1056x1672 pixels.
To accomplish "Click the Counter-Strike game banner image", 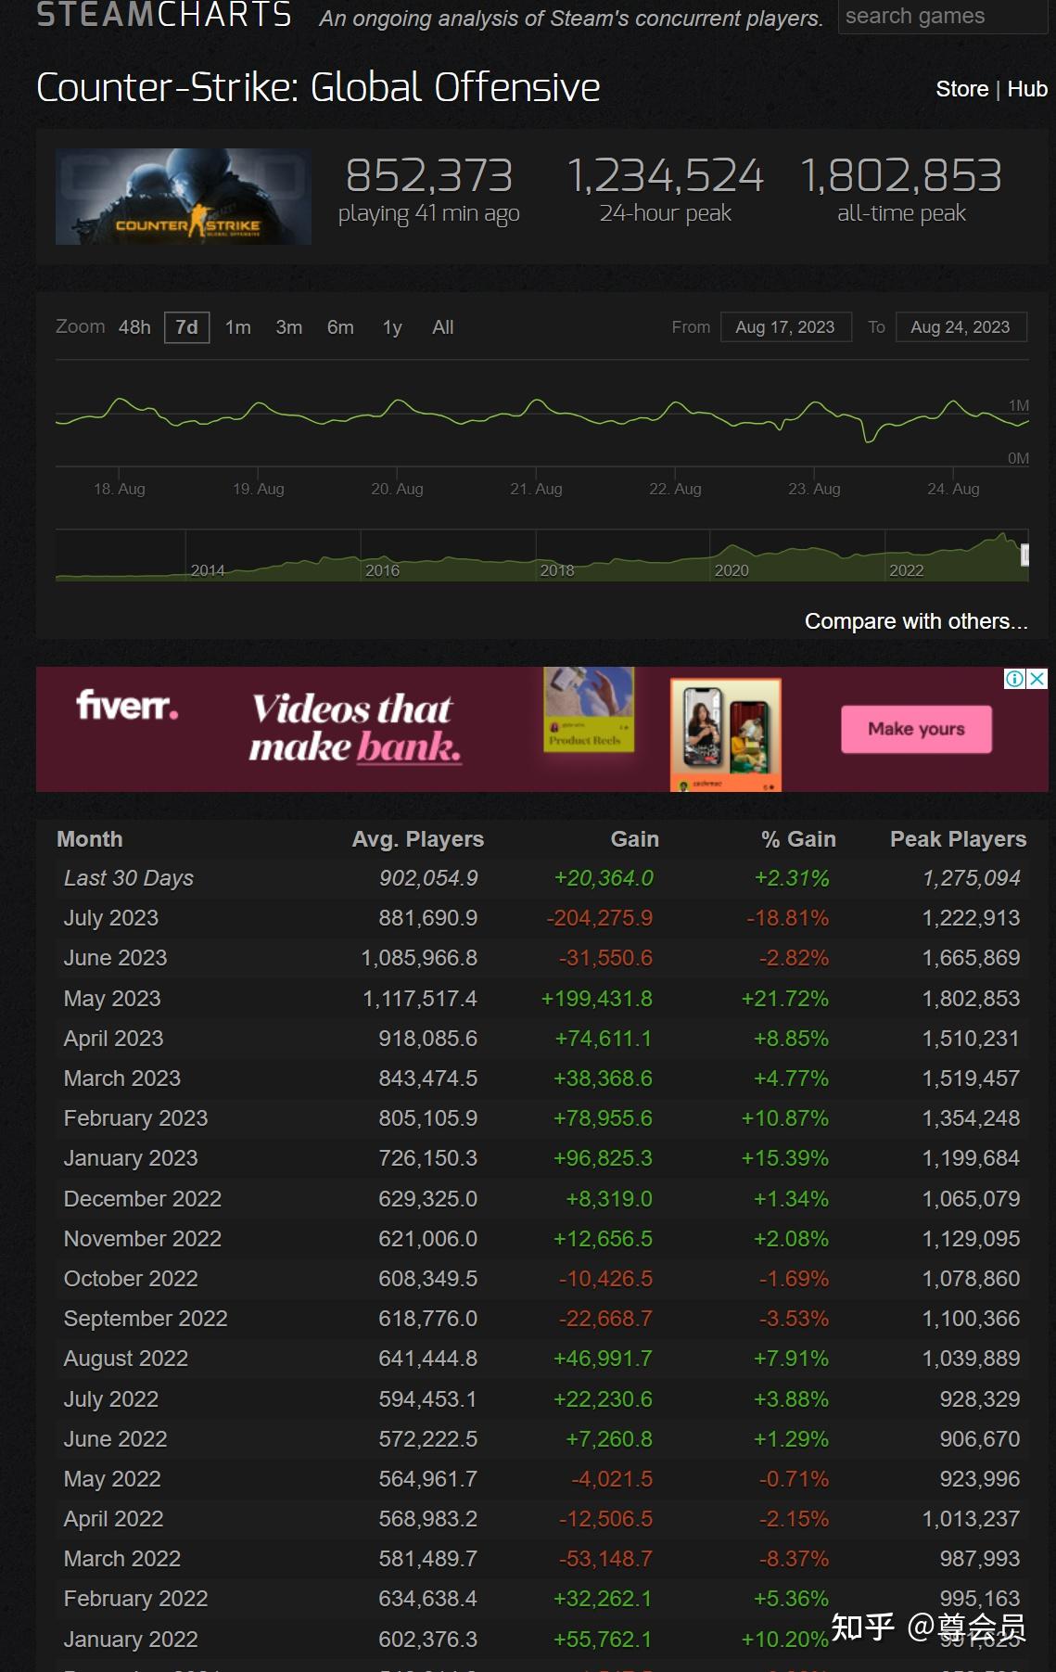I will point(184,197).
